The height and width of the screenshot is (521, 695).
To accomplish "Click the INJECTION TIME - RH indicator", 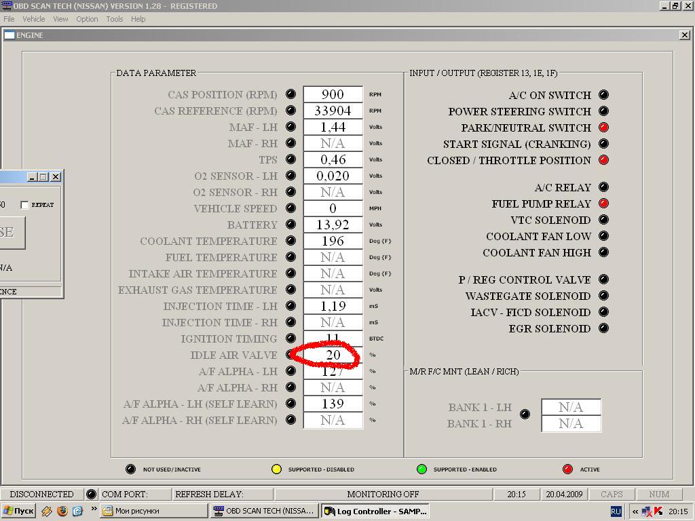I will 290,322.
